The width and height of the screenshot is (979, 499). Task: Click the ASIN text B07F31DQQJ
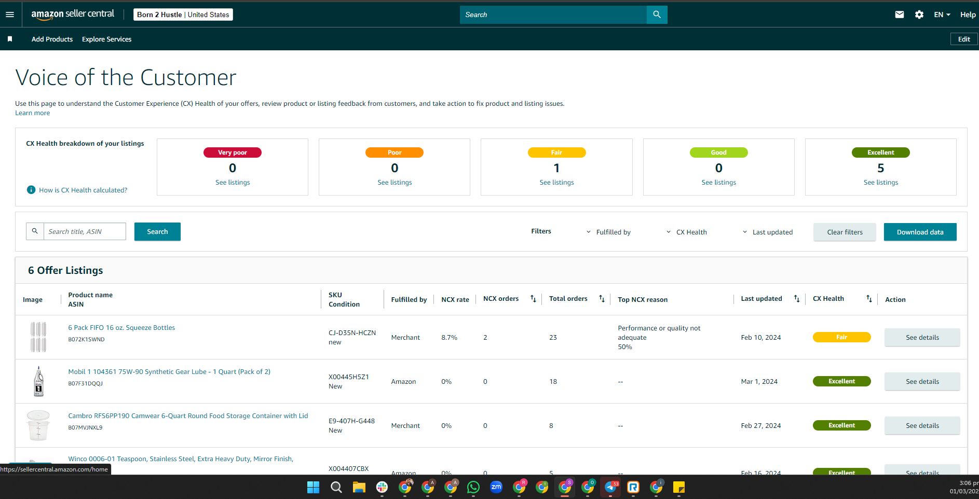(86, 384)
